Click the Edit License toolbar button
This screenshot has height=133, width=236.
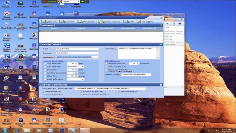click(x=67, y=21)
